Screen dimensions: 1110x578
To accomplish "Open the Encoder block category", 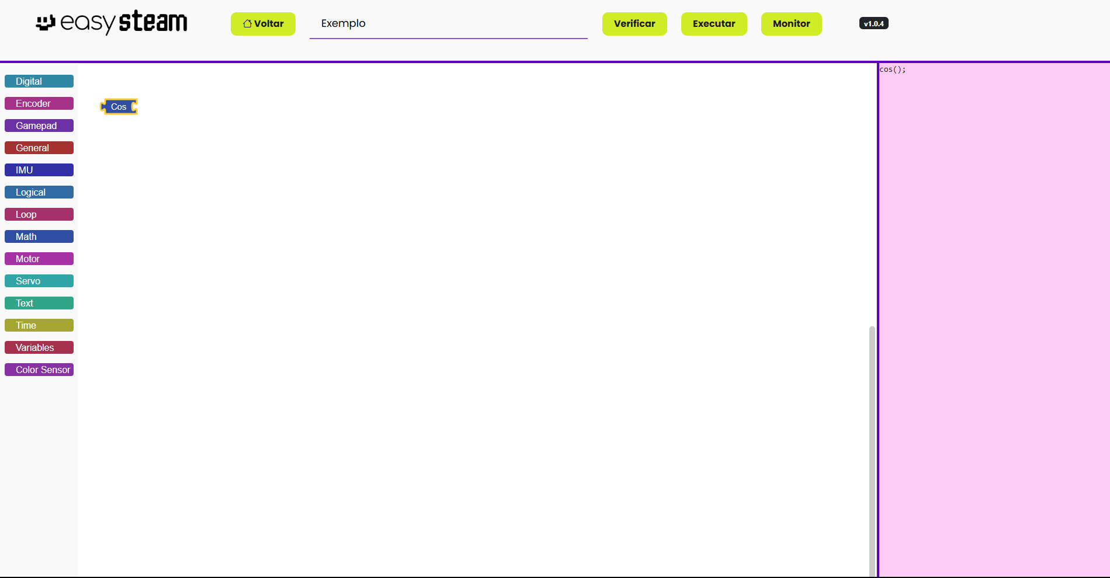I will click(39, 103).
